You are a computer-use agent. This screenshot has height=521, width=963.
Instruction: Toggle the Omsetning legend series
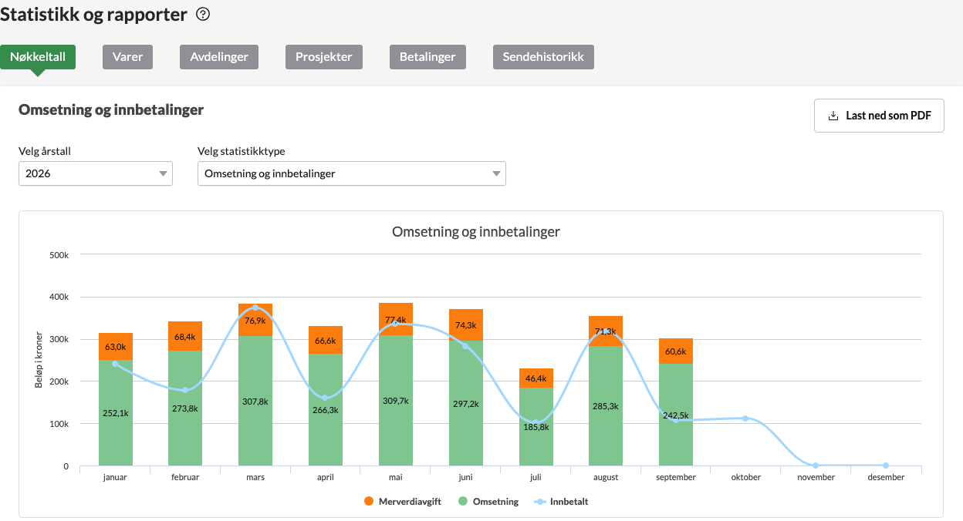[x=488, y=502]
